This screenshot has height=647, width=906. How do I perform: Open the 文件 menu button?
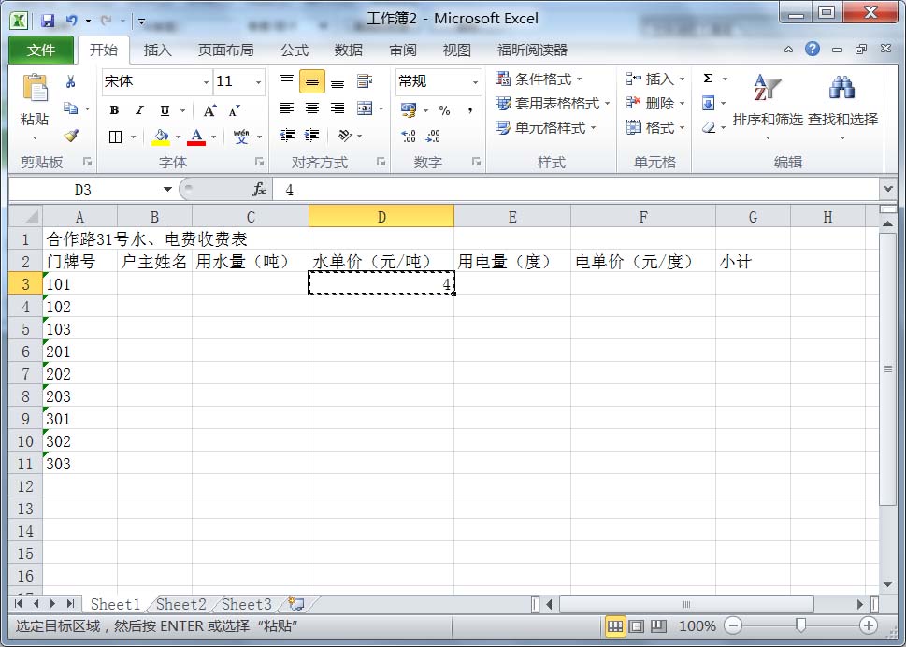(x=41, y=50)
